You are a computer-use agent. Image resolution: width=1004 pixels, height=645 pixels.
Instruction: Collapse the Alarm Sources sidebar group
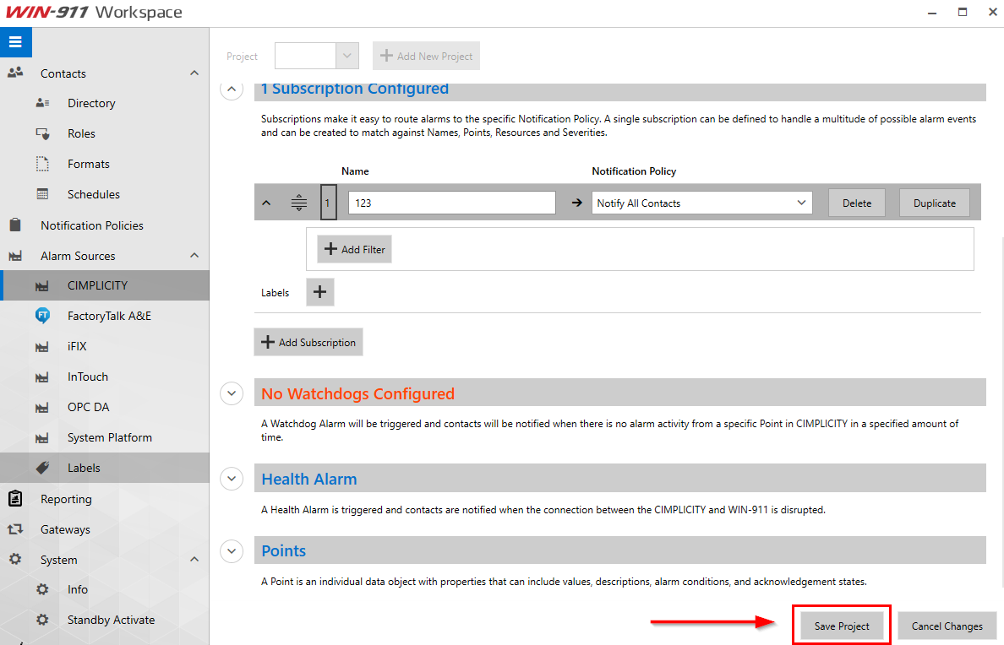(194, 255)
